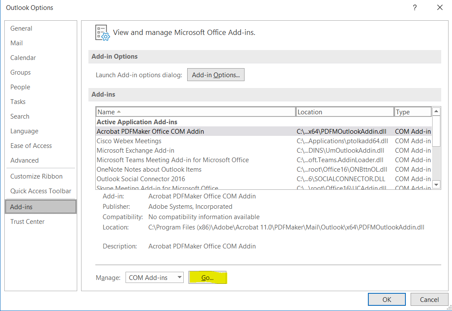The width and height of the screenshot is (452, 311).
Task: Click the Help question mark icon
Action: [414, 7]
